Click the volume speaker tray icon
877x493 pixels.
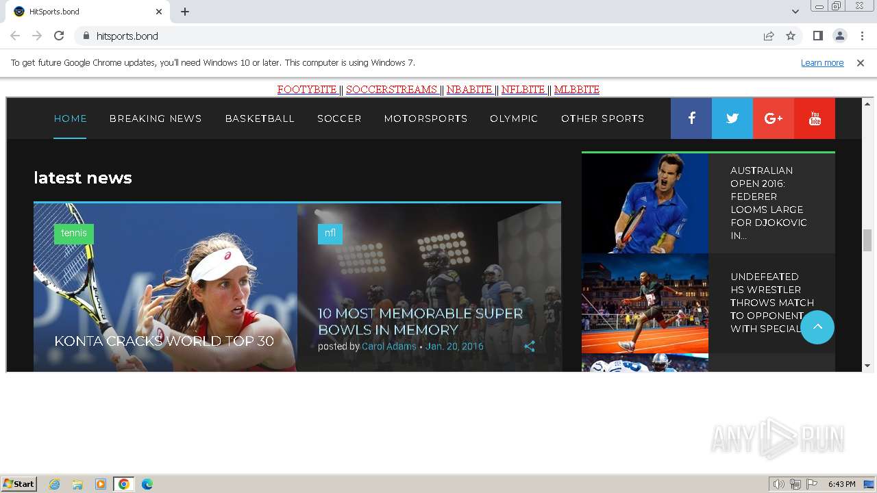779,484
